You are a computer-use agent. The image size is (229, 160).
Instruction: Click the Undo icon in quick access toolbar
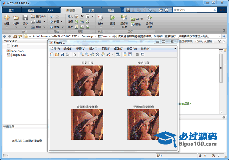150,10
